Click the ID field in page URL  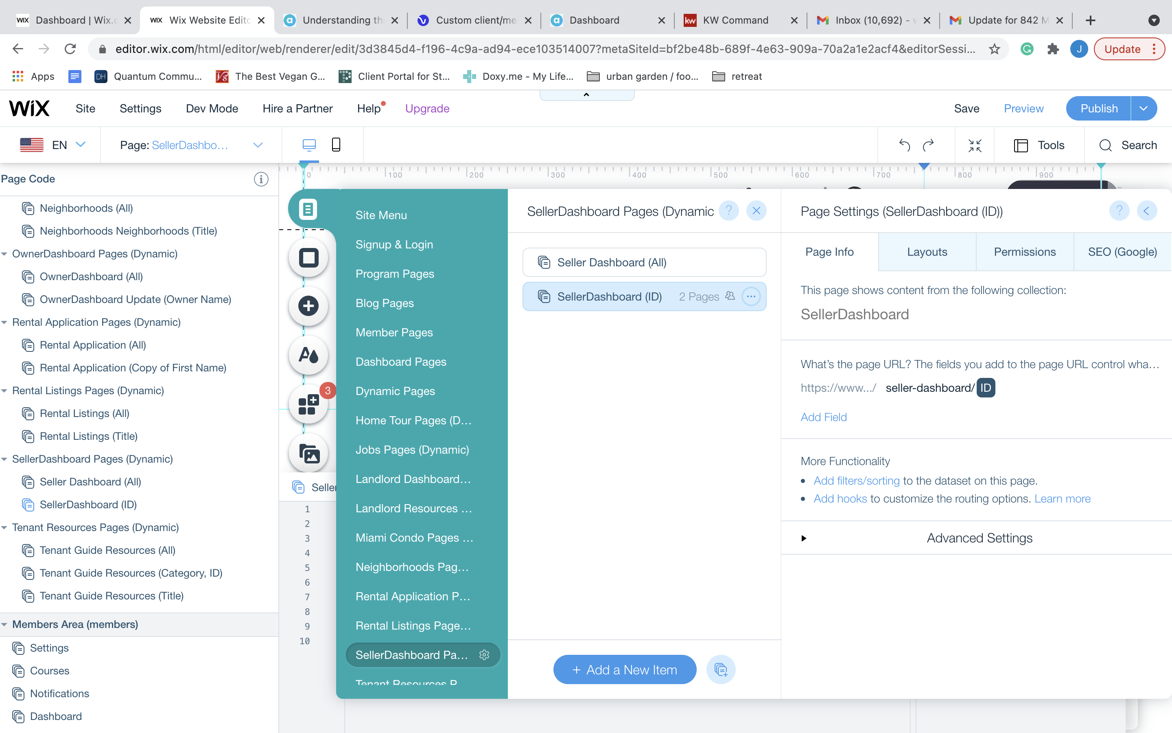[986, 388]
